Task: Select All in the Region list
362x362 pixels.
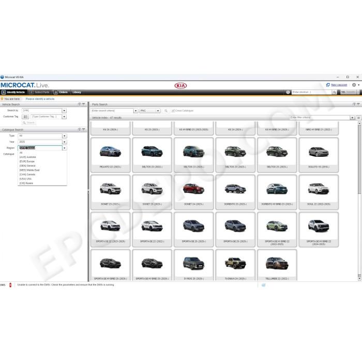Action: pyautogui.click(x=42, y=153)
